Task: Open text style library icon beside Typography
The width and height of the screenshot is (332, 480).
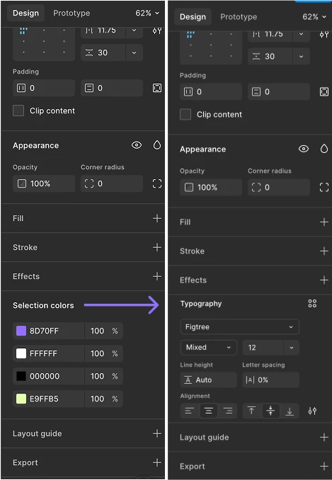Action: (x=312, y=304)
